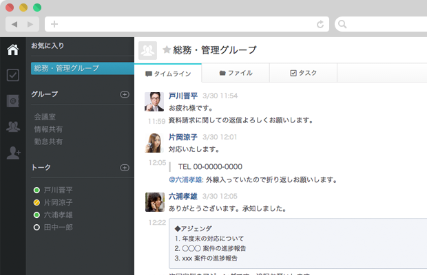Open a new browser tab with plus

[x=54, y=24]
